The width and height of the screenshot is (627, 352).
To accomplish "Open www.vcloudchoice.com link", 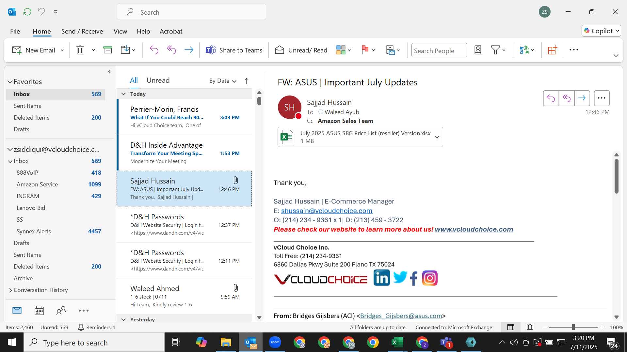I will [474, 229].
